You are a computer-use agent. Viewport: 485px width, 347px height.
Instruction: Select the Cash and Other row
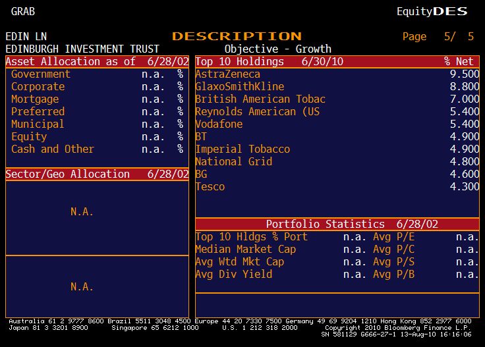[x=97, y=149]
